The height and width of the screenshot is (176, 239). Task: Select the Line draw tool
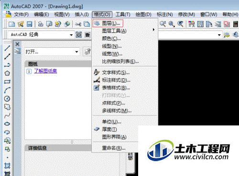click(x=7, y=48)
